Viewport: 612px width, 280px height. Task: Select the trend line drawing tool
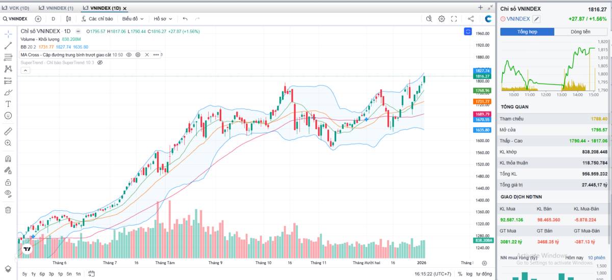8,46
